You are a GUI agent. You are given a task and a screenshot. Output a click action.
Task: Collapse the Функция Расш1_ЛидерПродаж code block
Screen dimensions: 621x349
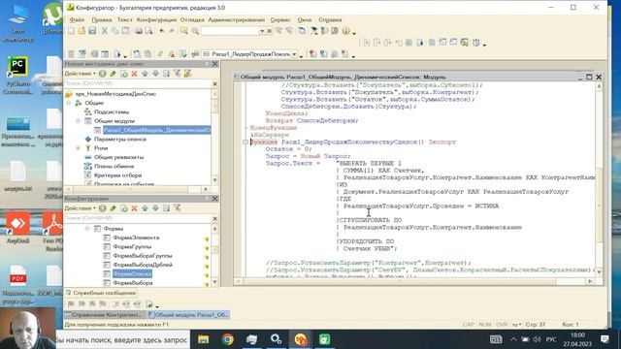point(245,143)
